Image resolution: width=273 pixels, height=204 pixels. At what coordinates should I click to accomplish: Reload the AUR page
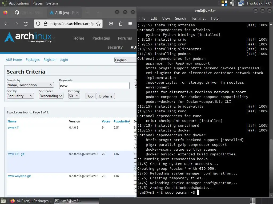tap(26, 24)
